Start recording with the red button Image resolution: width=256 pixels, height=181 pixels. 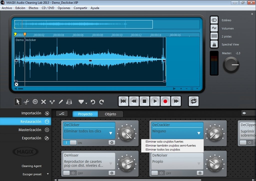pos(165,101)
